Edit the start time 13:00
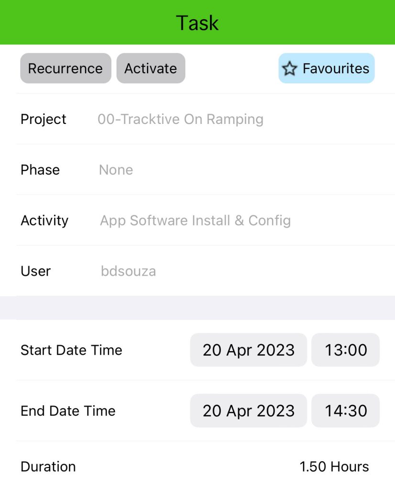 (345, 350)
